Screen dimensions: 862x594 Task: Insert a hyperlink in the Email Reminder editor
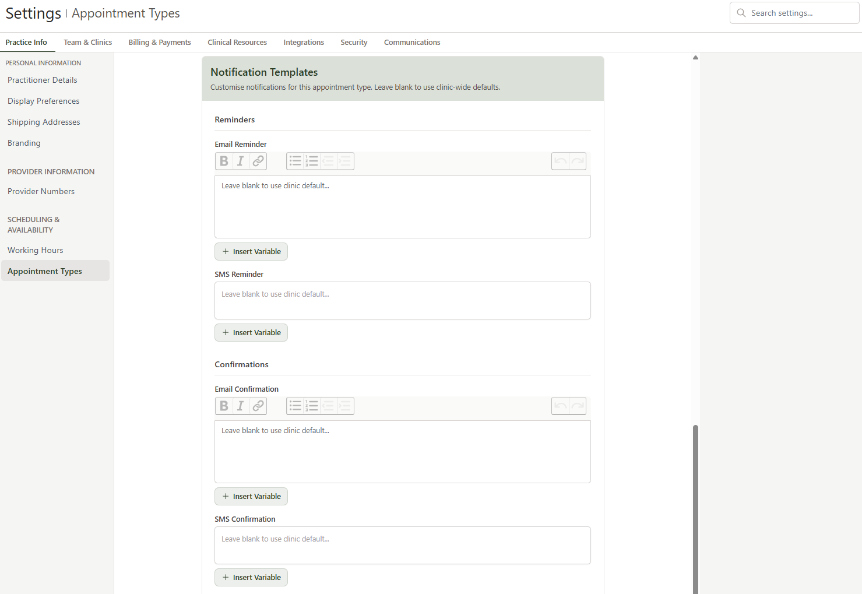pyautogui.click(x=258, y=161)
